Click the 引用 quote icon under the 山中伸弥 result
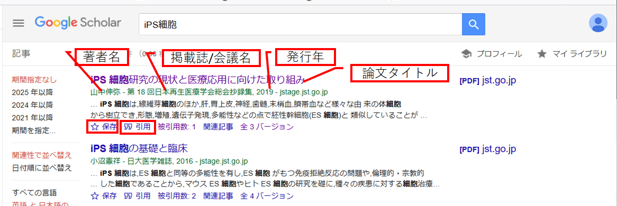Image resolution: width=617 pixels, height=206 pixels. point(128,127)
